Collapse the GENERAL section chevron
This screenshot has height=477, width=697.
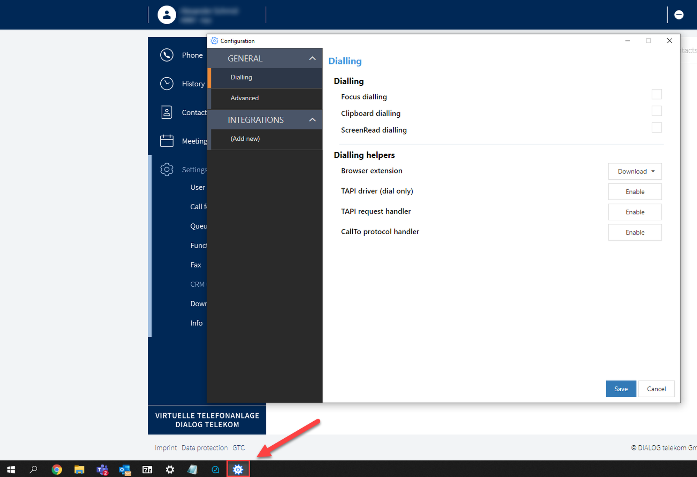[312, 58]
